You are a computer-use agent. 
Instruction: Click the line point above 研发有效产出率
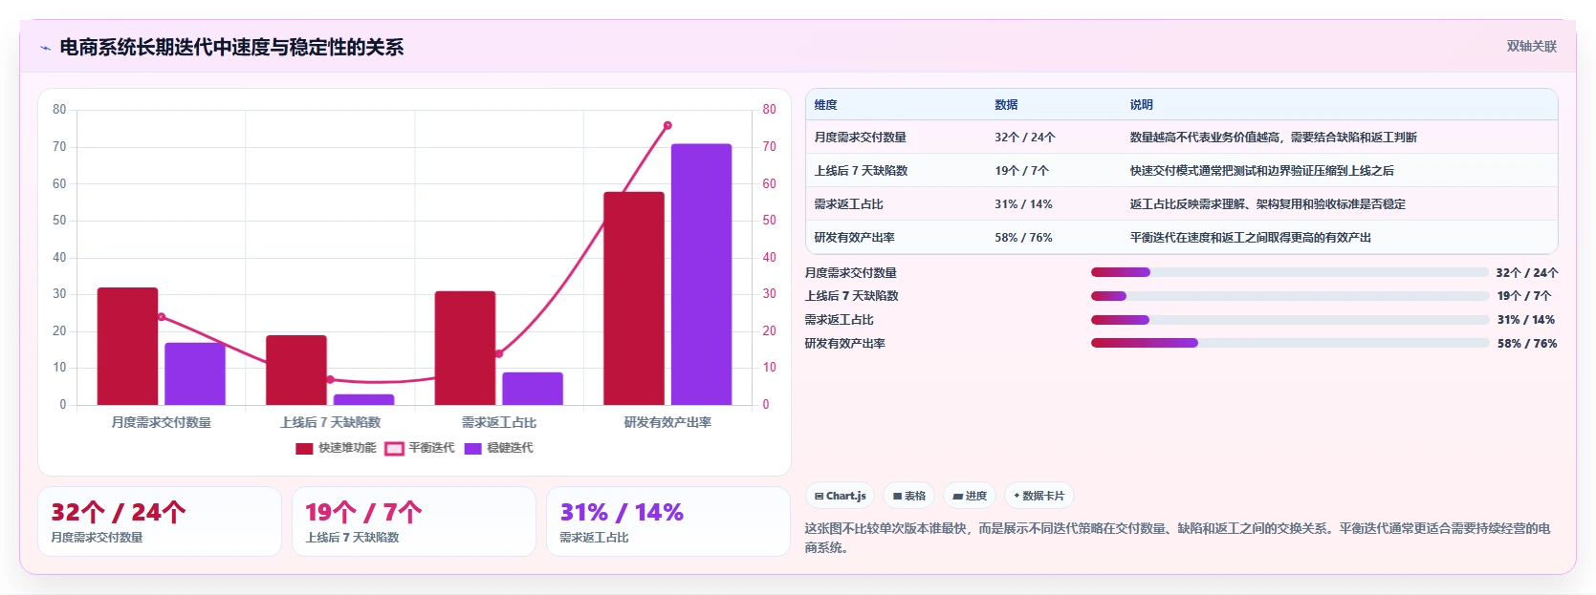click(x=667, y=125)
